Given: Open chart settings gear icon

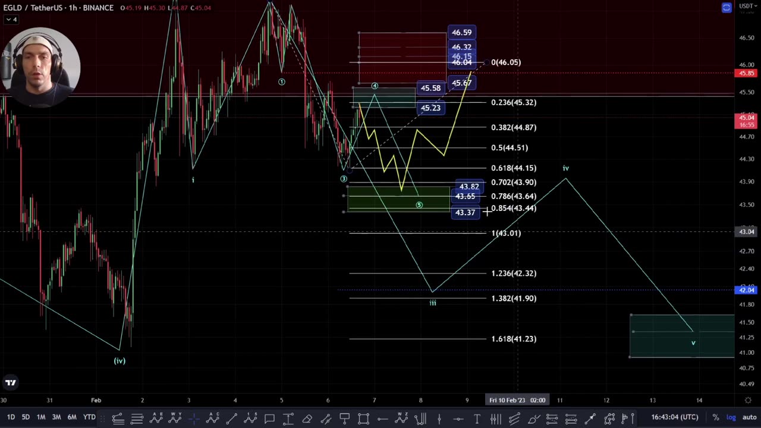Looking at the screenshot, I should (x=748, y=401).
